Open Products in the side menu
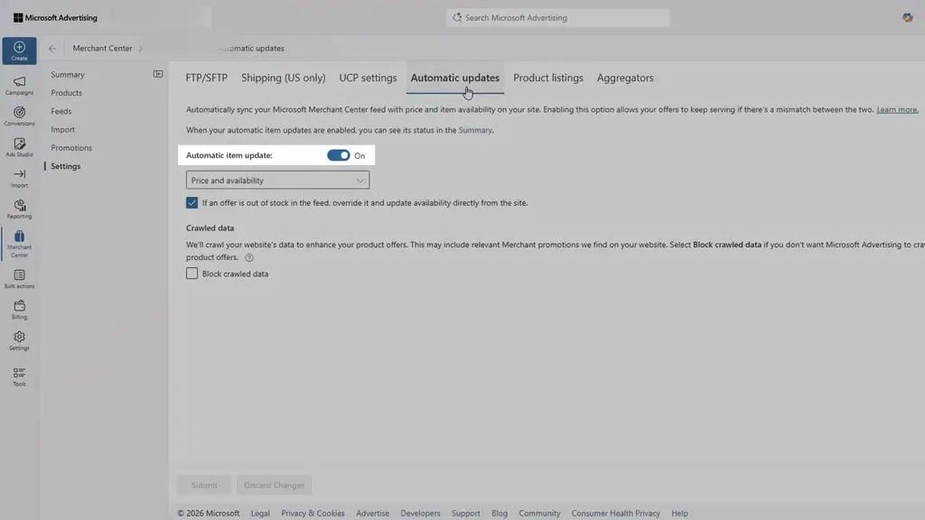Screen dimensions: 925x520 67,93
